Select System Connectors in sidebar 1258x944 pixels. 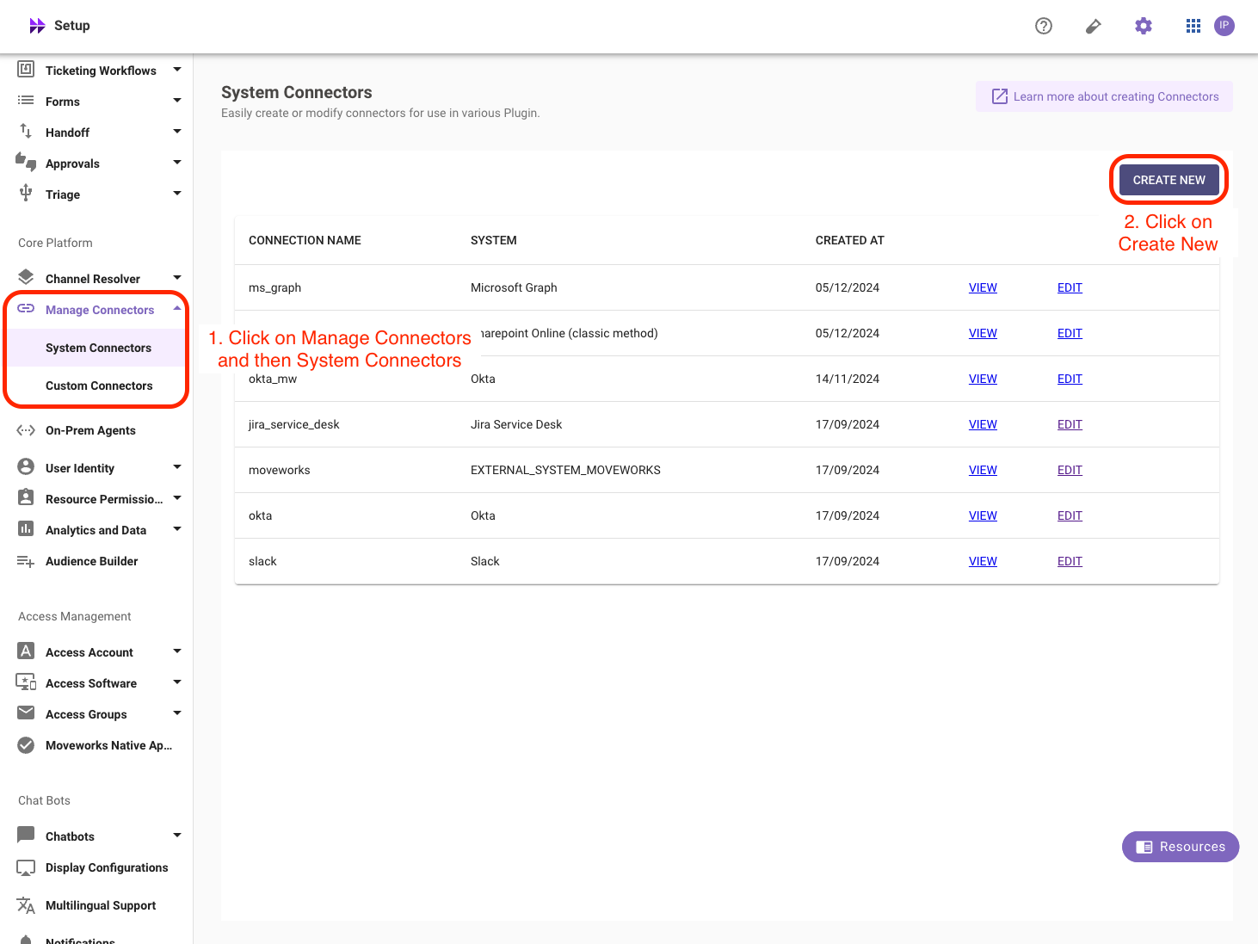98,348
